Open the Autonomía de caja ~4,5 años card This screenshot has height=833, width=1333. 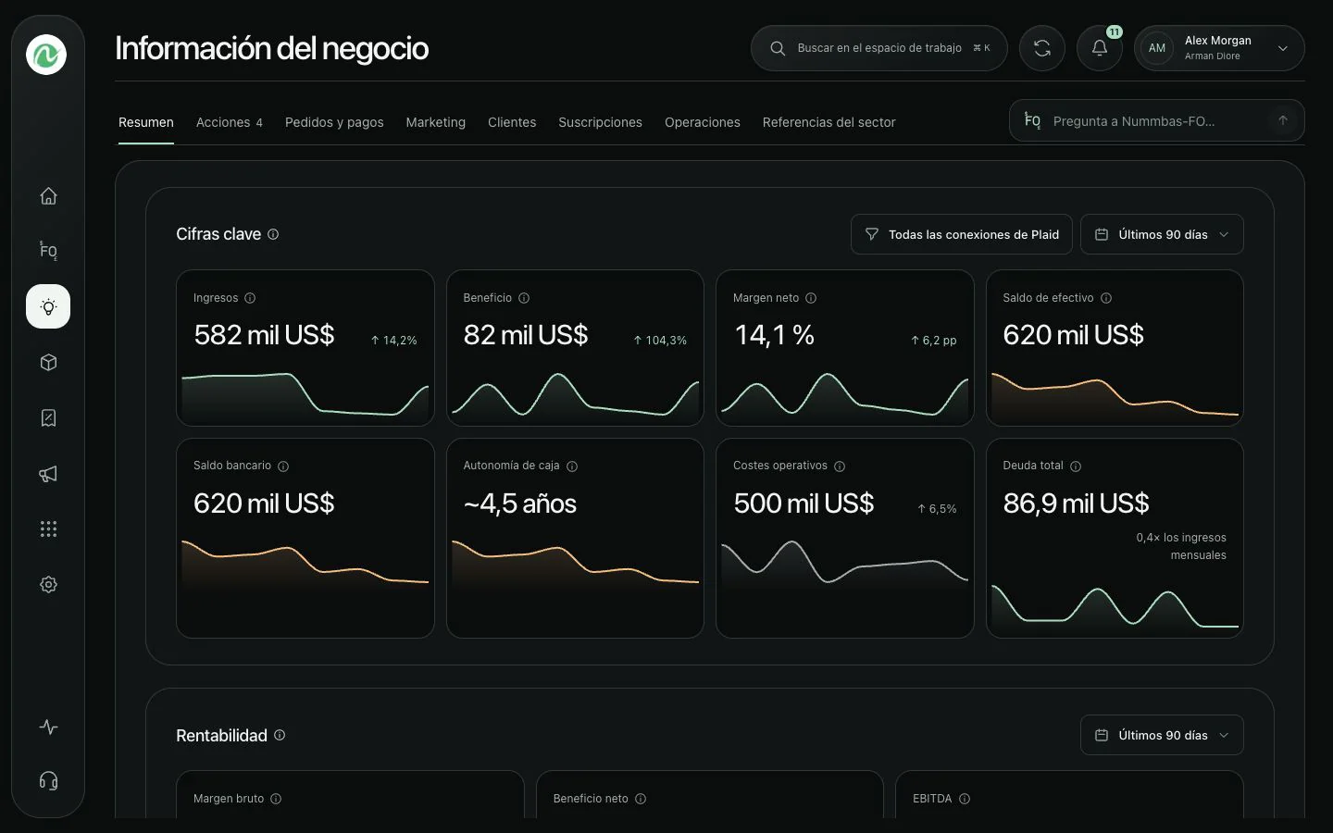(x=575, y=538)
